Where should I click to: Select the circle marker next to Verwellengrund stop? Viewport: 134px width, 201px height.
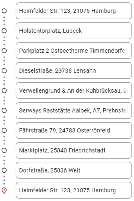[x=4, y=90]
